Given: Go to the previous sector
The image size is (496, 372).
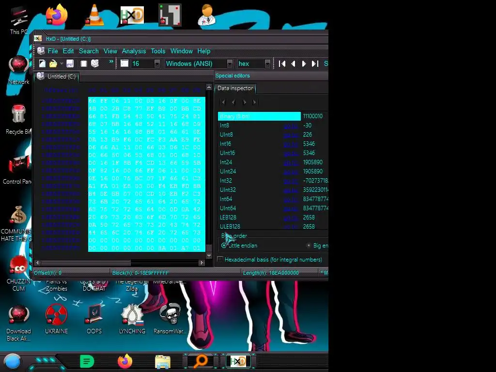Looking at the screenshot, I should 293,63.
